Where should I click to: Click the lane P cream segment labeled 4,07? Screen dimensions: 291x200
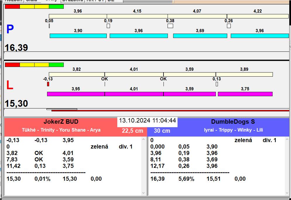tap(197, 16)
